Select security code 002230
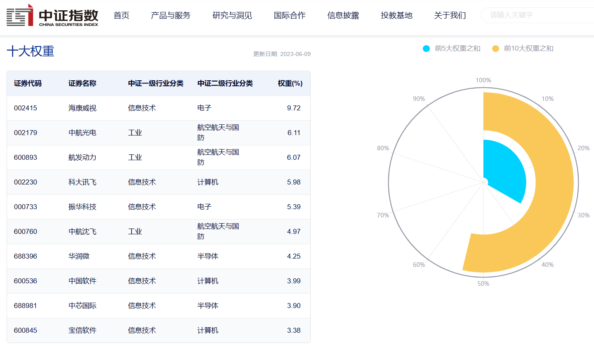The height and width of the screenshot is (350, 594). pyautogui.click(x=26, y=182)
